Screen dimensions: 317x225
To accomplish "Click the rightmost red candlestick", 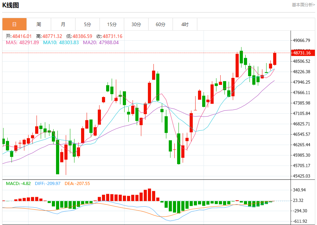I will point(275,59).
